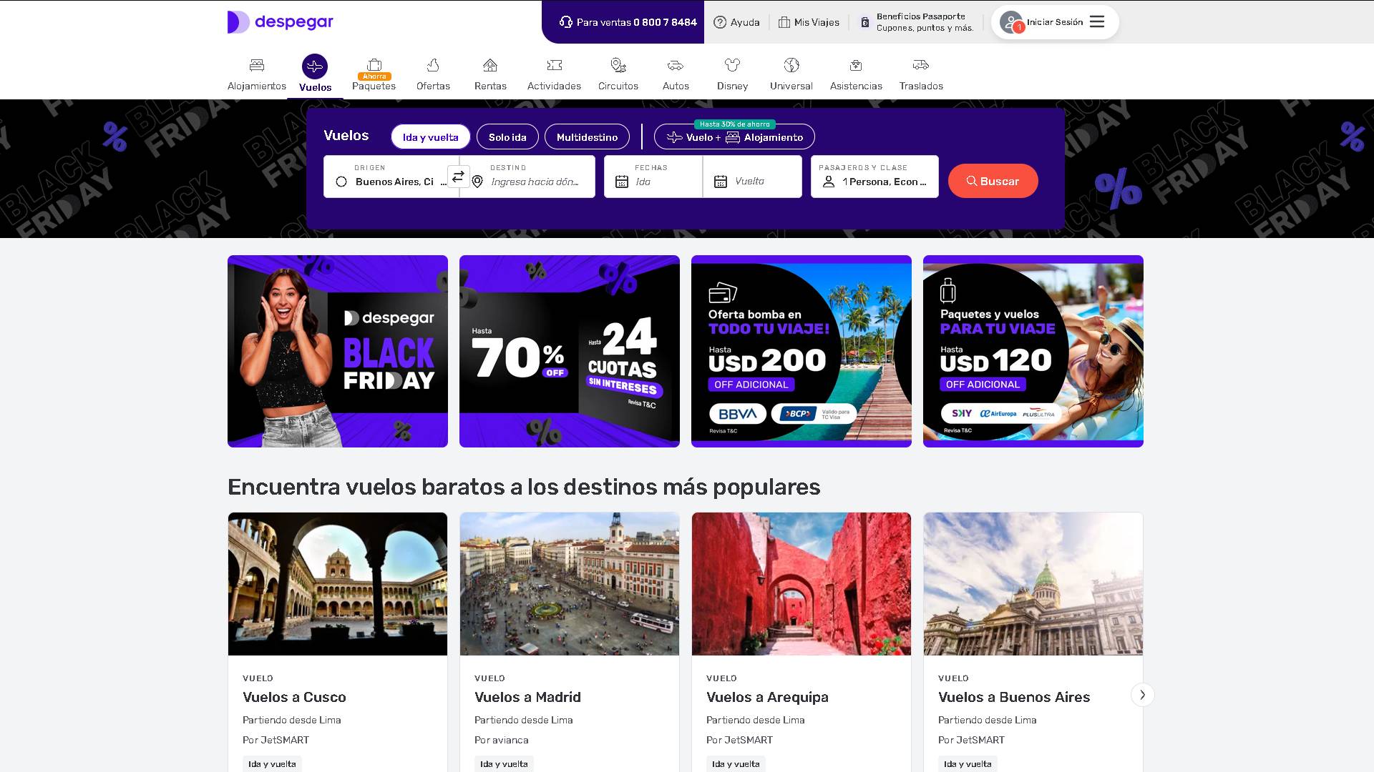The width and height of the screenshot is (1374, 772).
Task: Click the passenger person icon
Action: [829, 182]
